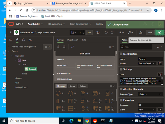The height and width of the screenshot is (124, 165).
Task: Zoom in the layout view
Action: click(64, 47)
